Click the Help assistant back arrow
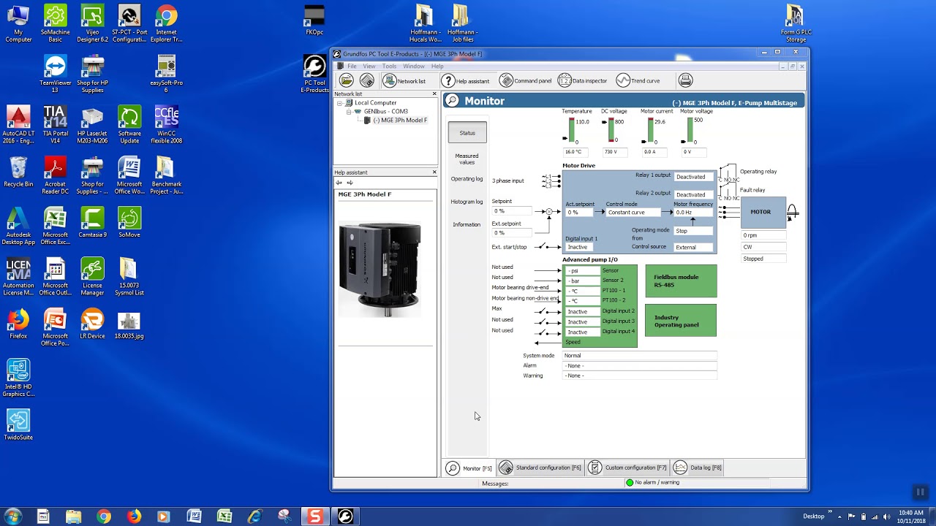This screenshot has width=936, height=526. point(339,183)
